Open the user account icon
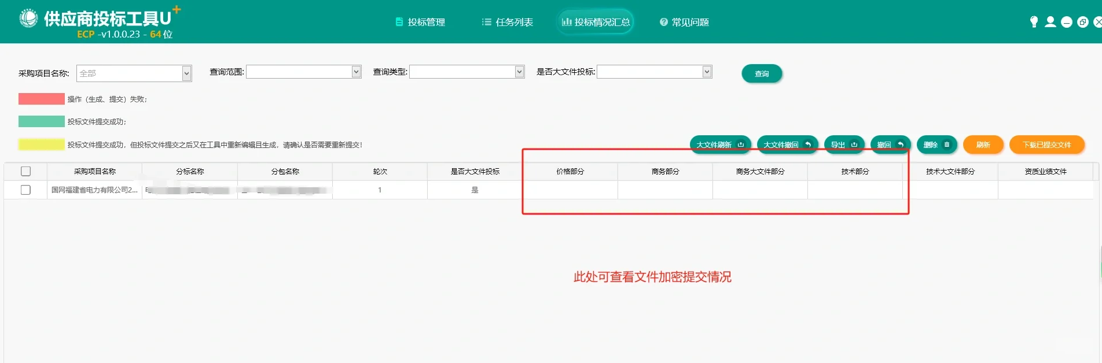The image size is (1102, 363). point(1050,22)
